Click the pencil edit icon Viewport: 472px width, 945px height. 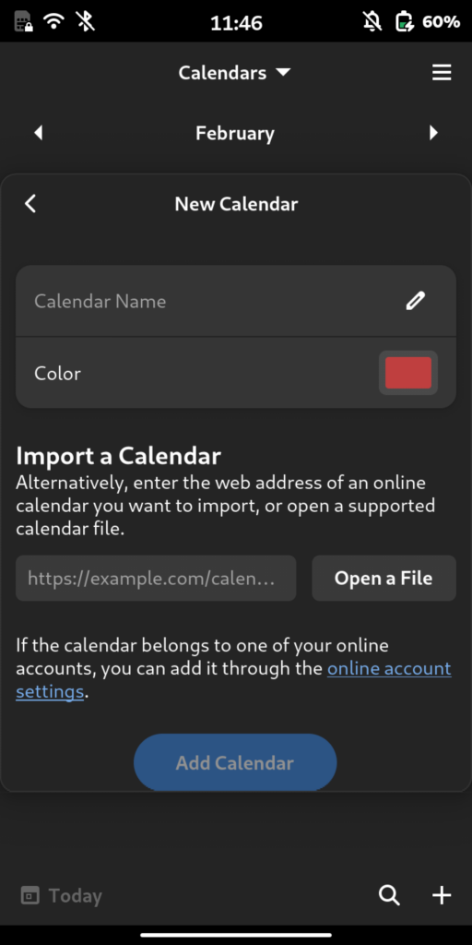pyautogui.click(x=416, y=300)
